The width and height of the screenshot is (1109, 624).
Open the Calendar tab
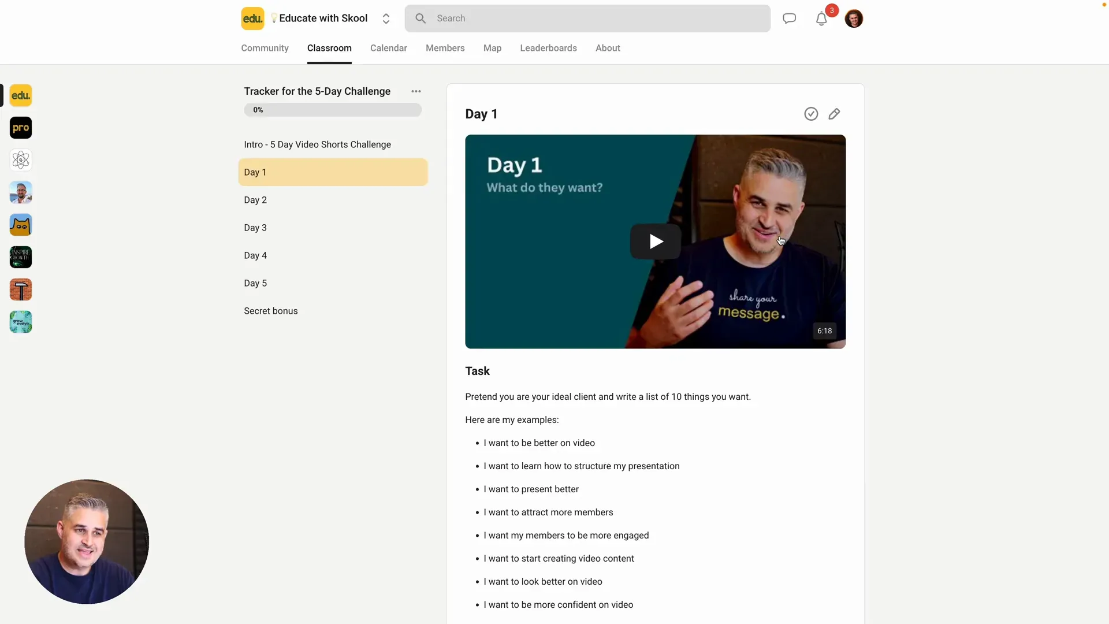coord(388,48)
